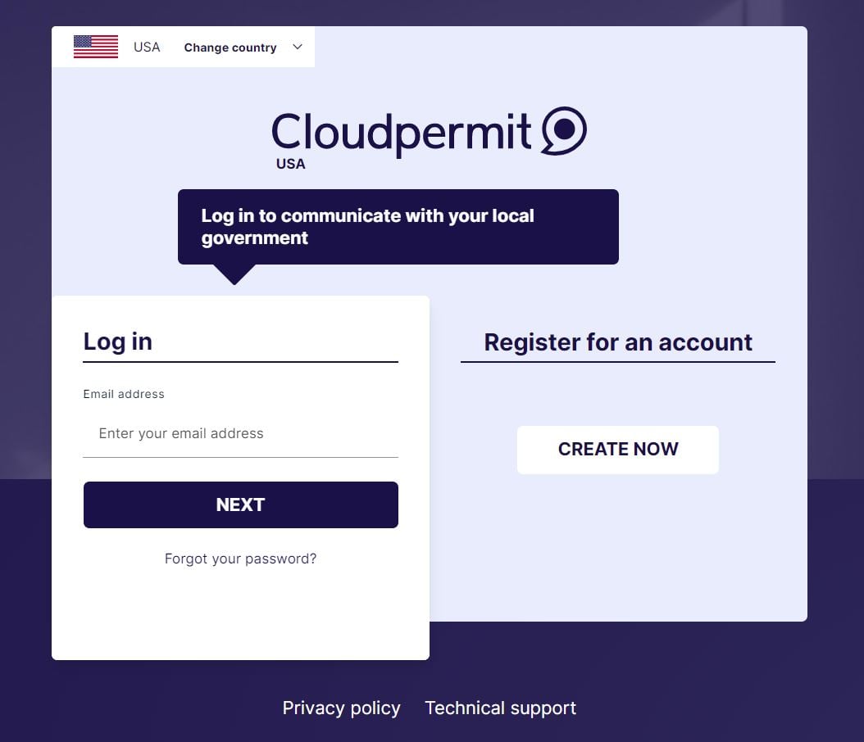864x742 pixels.
Task: Open Technical support
Action: tap(500, 708)
